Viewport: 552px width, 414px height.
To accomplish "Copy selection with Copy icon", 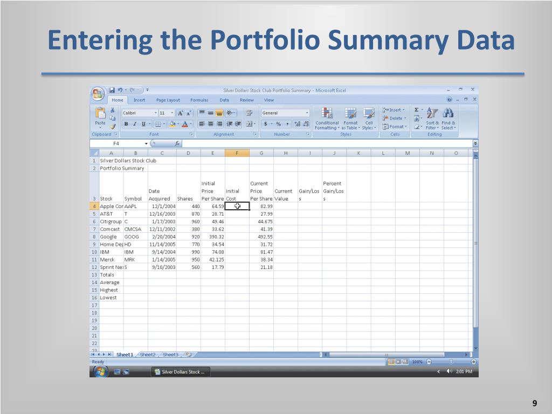I will click(113, 118).
